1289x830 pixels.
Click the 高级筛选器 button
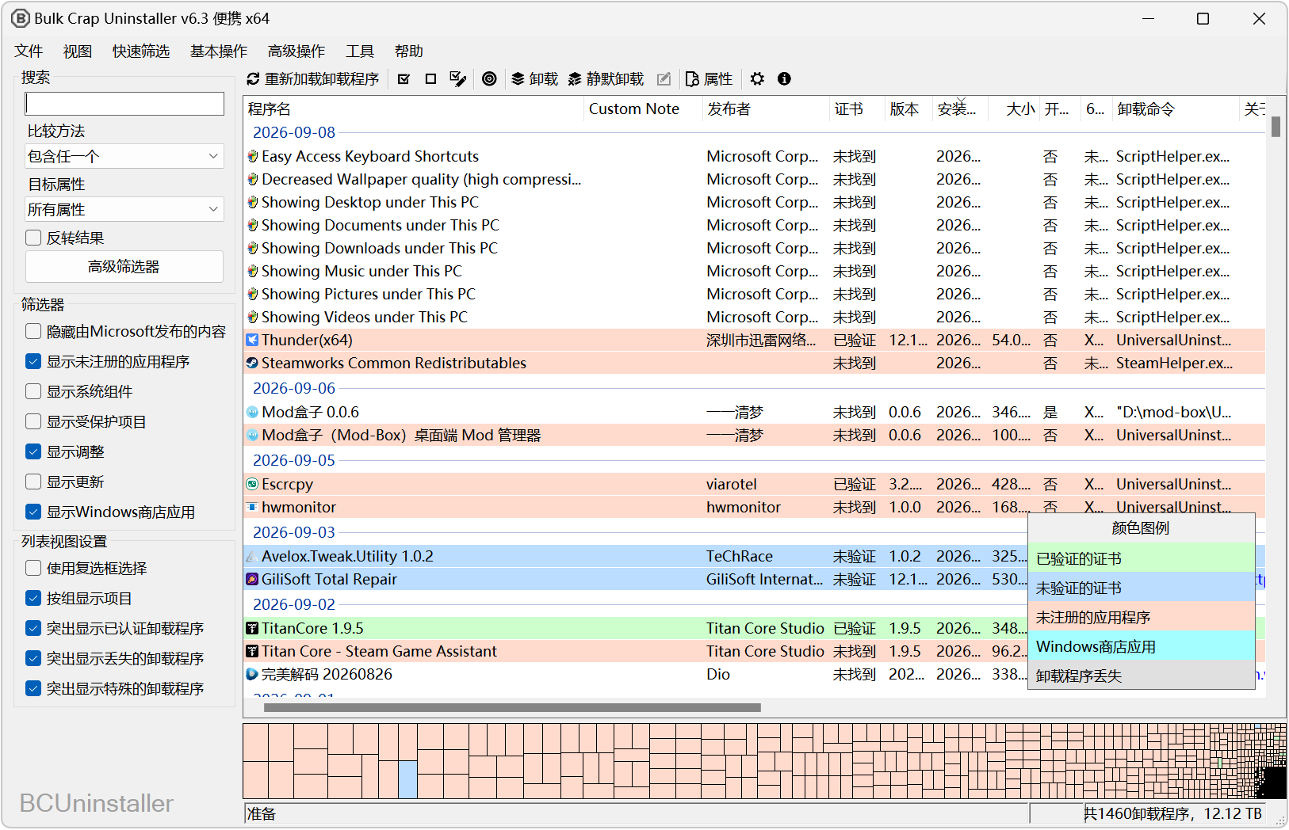click(x=124, y=267)
